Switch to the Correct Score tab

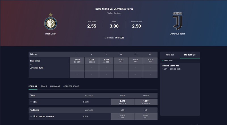point(71,86)
